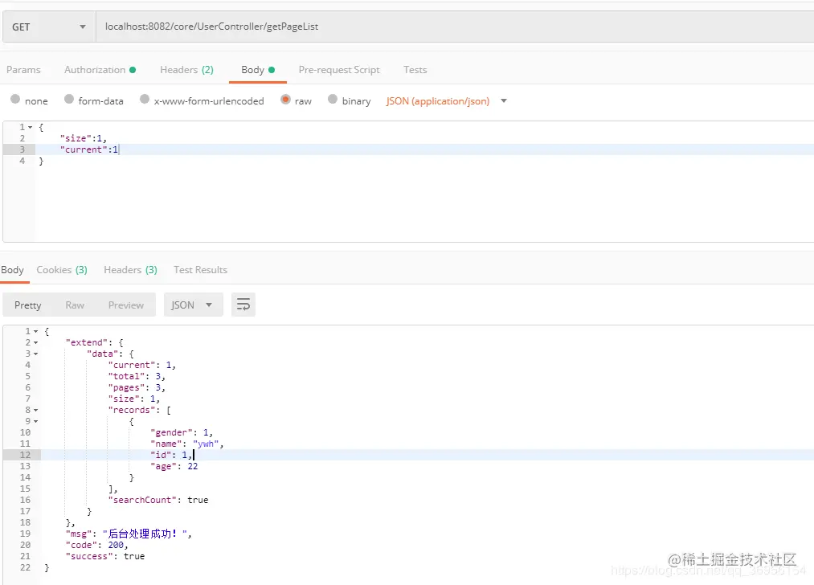This screenshot has width=814, height=585.
Task: Click the "size":1 line in request body
Action: [83, 138]
